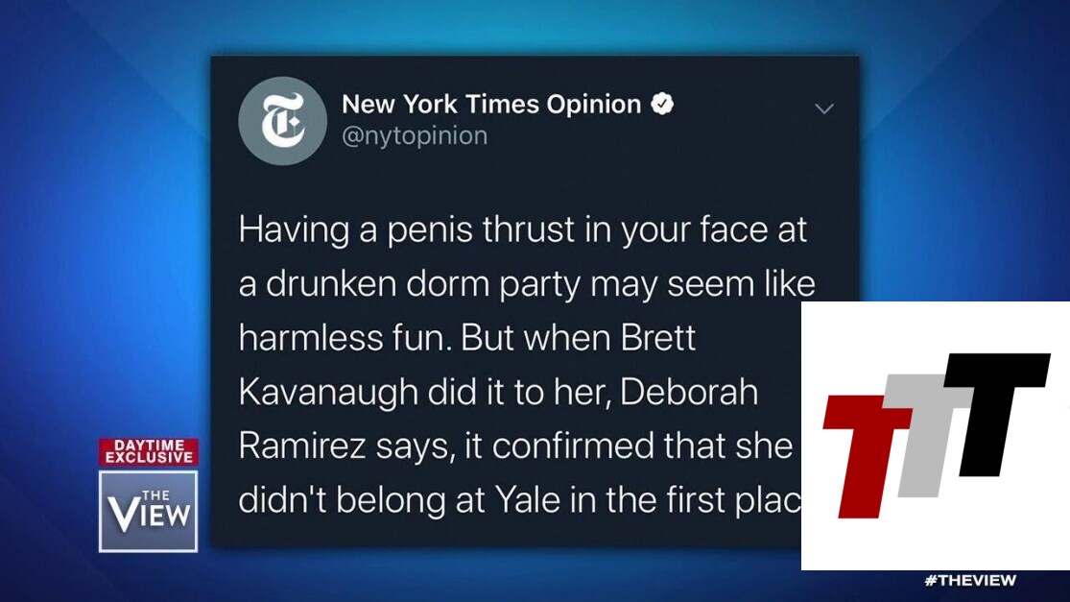Click the word Having starting the tweet
This screenshot has width=1070, height=602.
pyautogui.click(x=294, y=230)
